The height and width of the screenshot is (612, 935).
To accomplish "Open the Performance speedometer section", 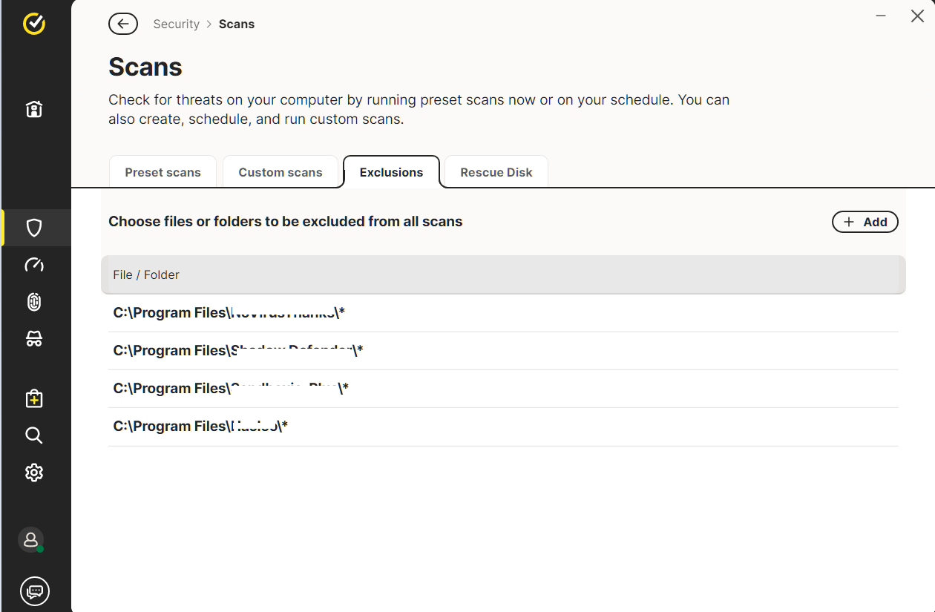I will coord(34,265).
